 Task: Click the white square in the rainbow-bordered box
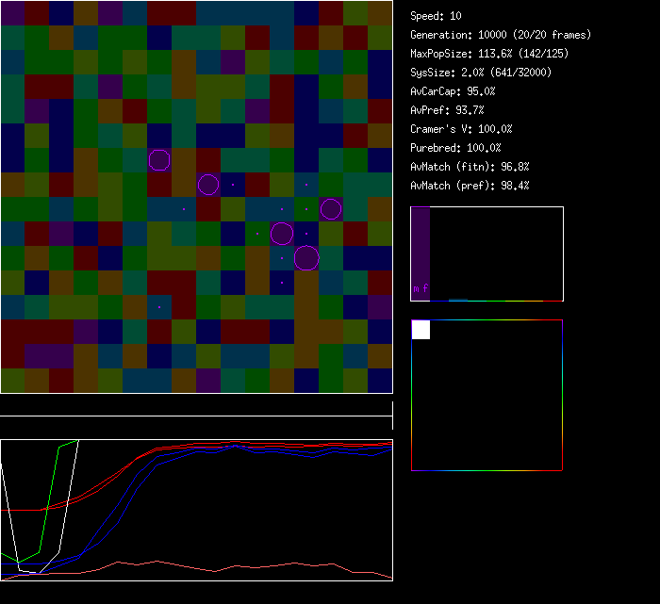421,330
